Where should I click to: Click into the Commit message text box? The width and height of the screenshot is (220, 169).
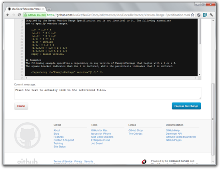point(108,93)
